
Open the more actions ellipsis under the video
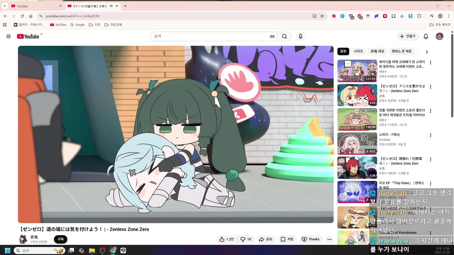point(329,239)
